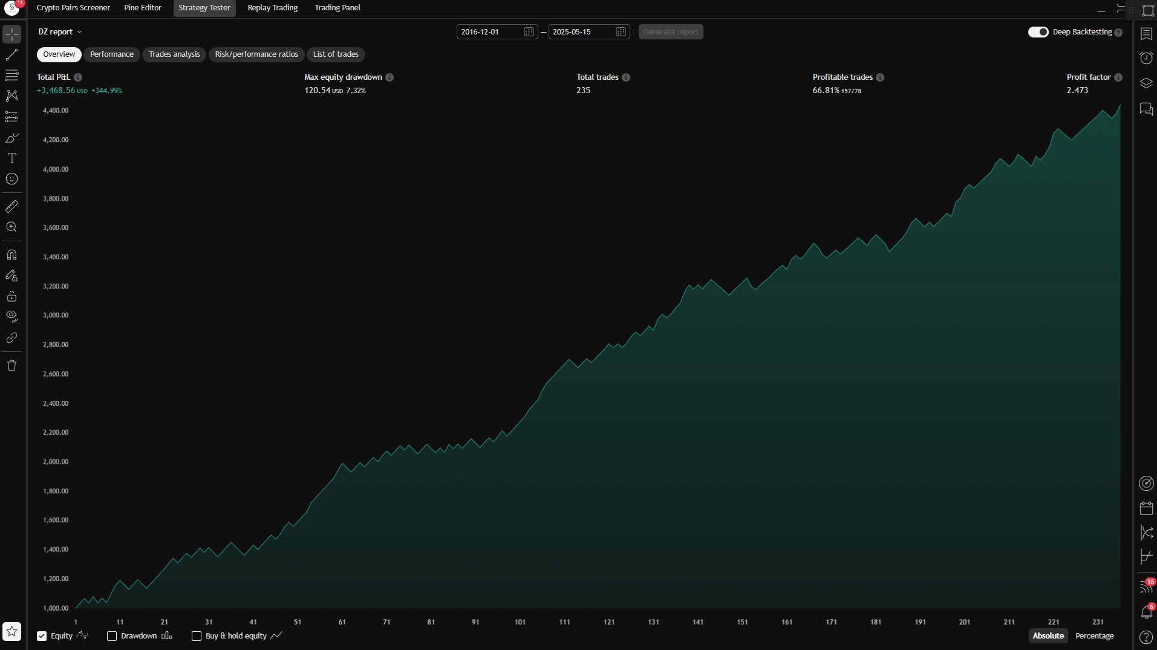Click the user profile logo
The width and height of the screenshot is (1157, 650).
pos(11,8)
